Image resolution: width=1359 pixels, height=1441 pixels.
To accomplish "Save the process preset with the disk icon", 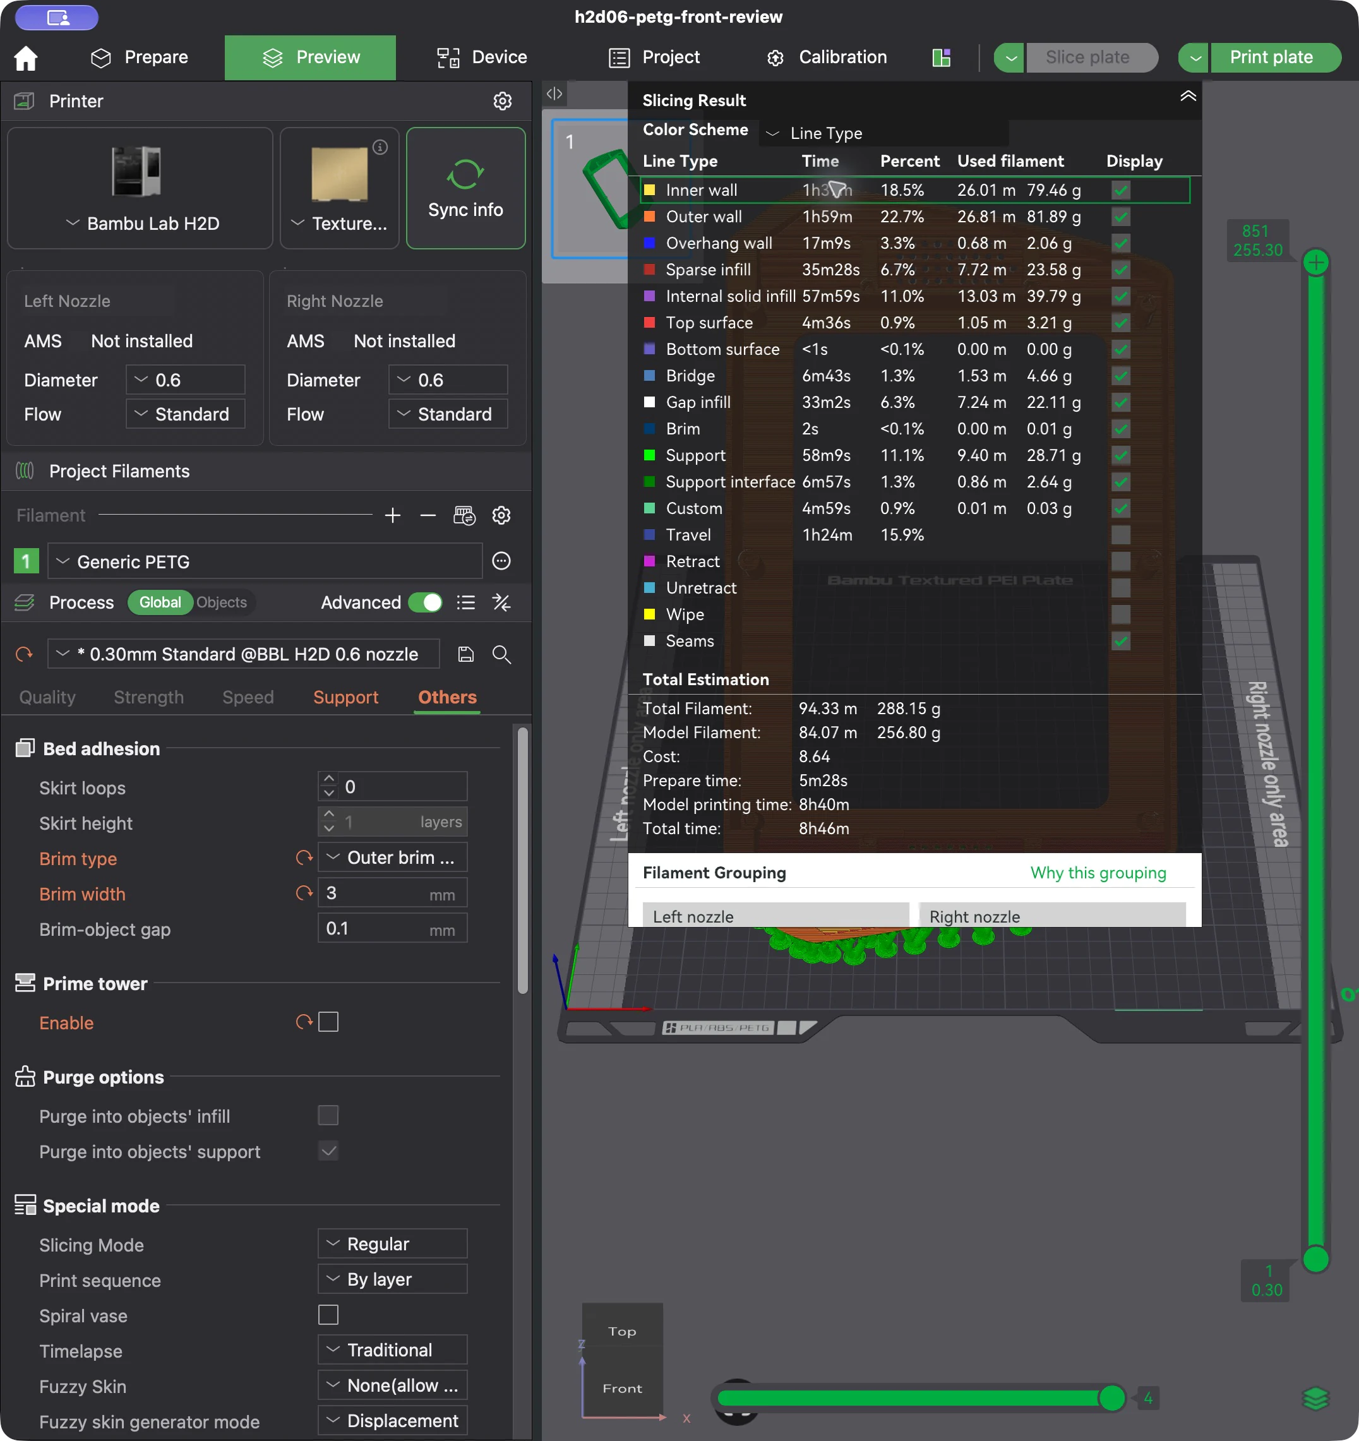I will [x=466, y=655].
